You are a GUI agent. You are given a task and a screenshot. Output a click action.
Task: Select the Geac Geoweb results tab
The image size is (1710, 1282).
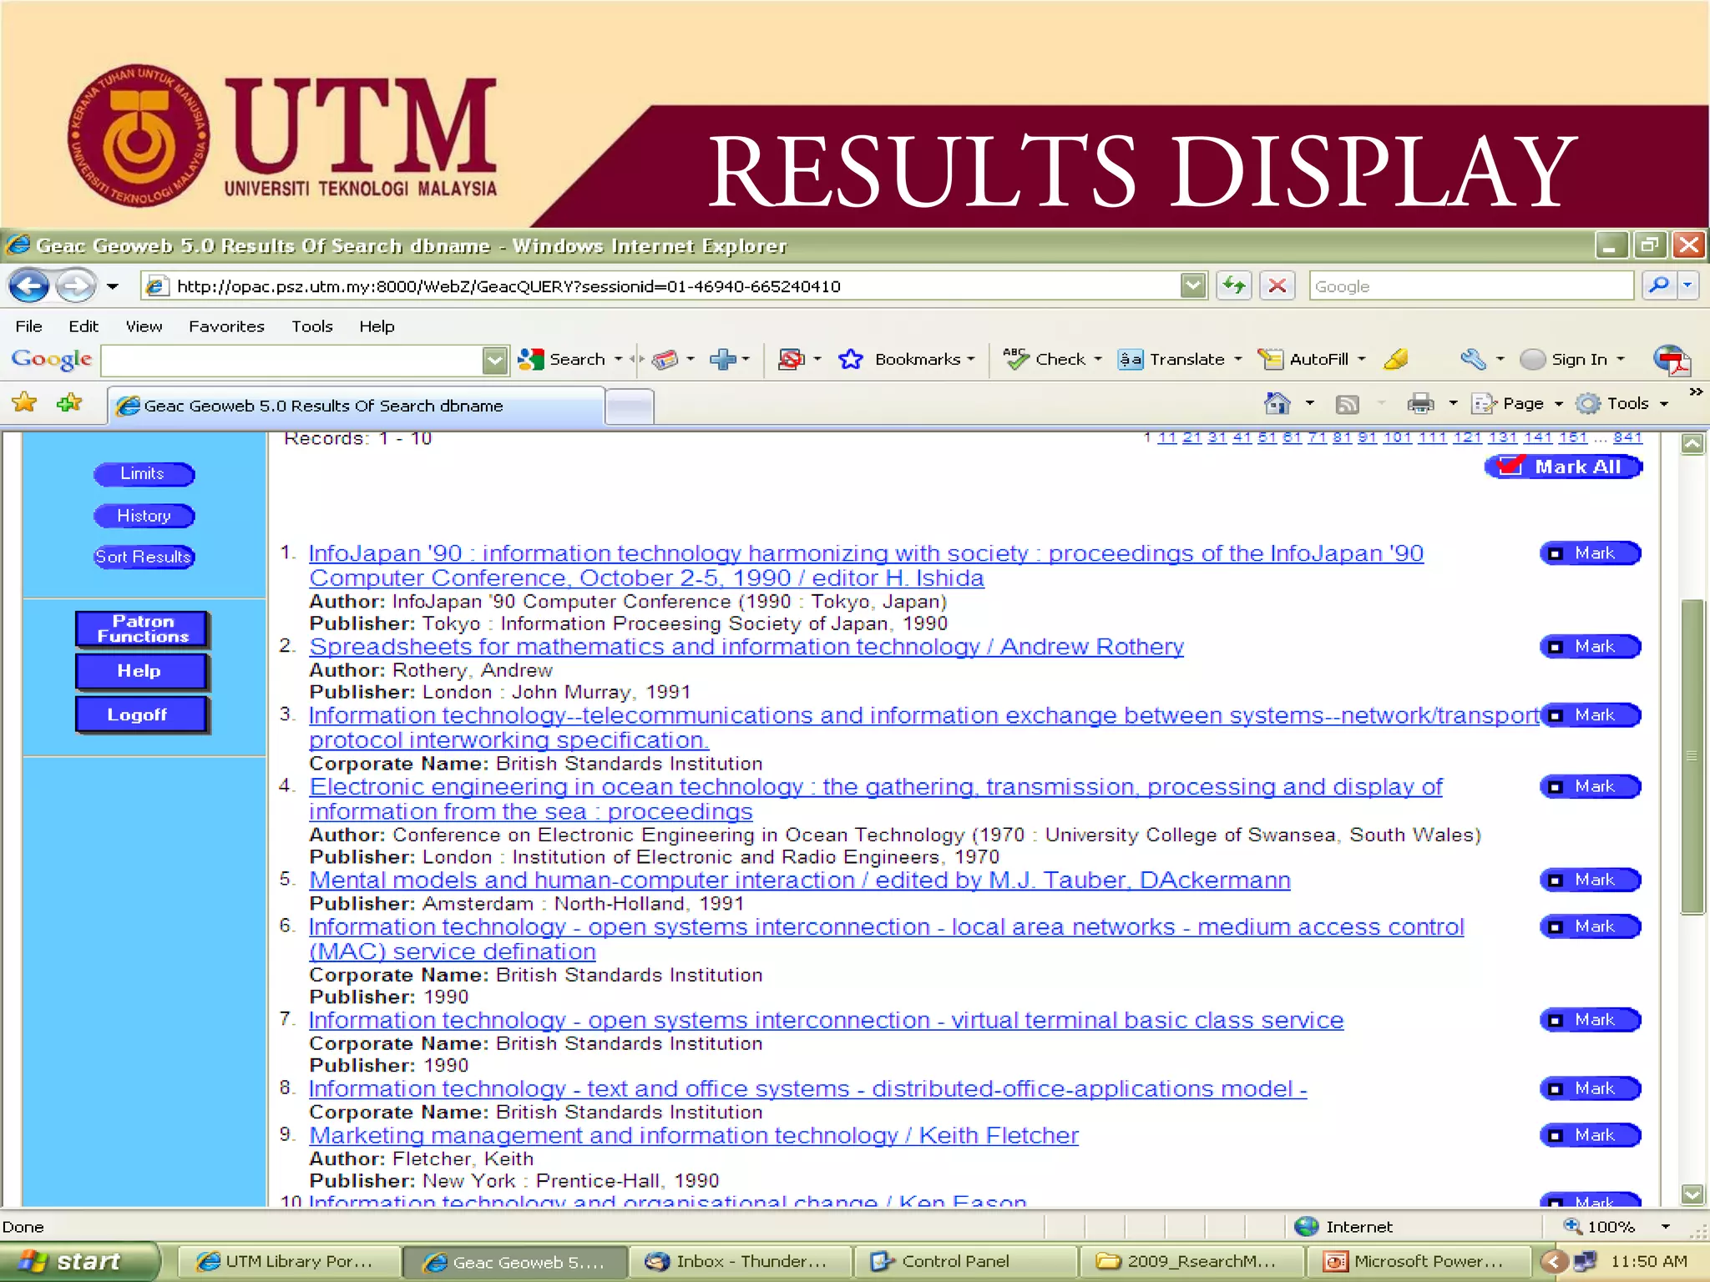pos(357,406)
